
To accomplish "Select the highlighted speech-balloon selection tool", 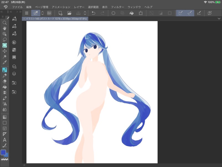I will click(x=4, y=45).
